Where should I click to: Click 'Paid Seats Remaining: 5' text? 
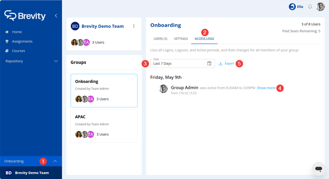(x=301, y=31)
